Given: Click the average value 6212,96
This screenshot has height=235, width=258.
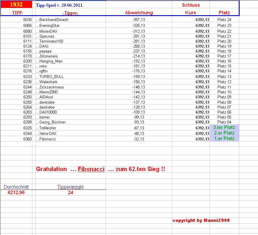Looking at the screenshot, I should (16, 192).
